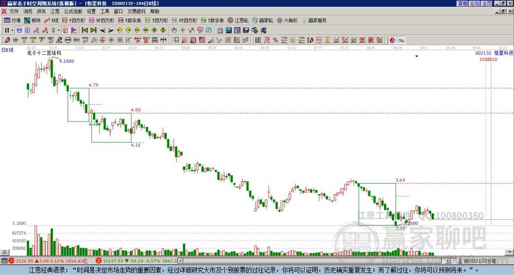Screen dimensions: 514x275
Task: Step chart right with black arrow
Action: click(x=111, y=31)
